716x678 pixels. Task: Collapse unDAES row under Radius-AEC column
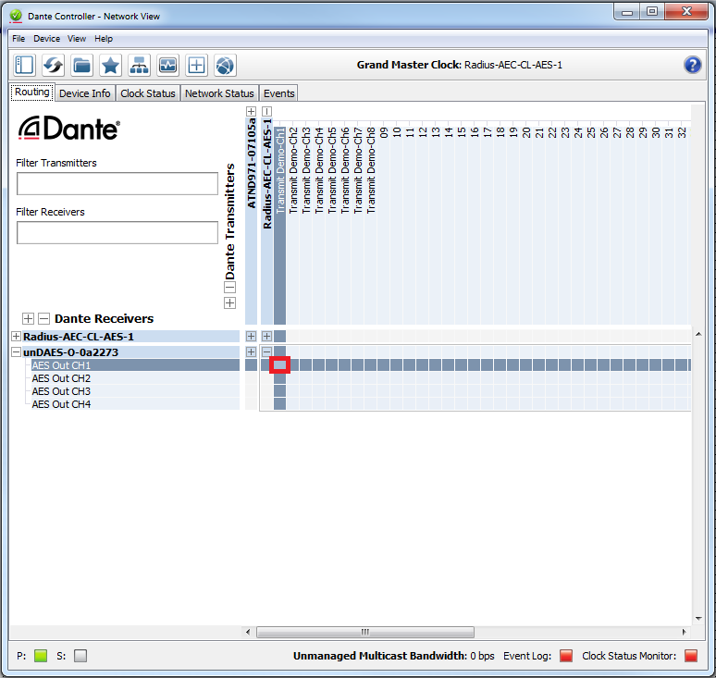267,352
